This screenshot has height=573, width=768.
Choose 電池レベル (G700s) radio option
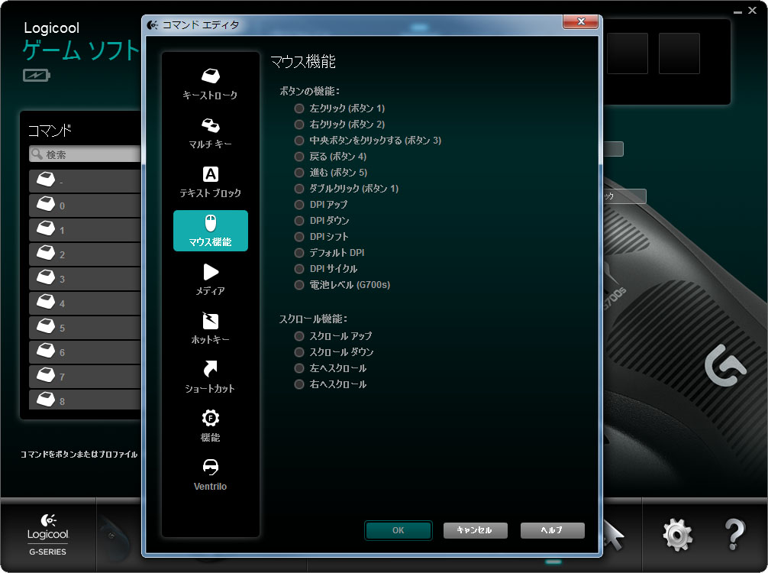[299, 285]
